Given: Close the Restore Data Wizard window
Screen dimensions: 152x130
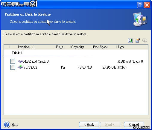Looking at the screenshot, I should [147, 5].
